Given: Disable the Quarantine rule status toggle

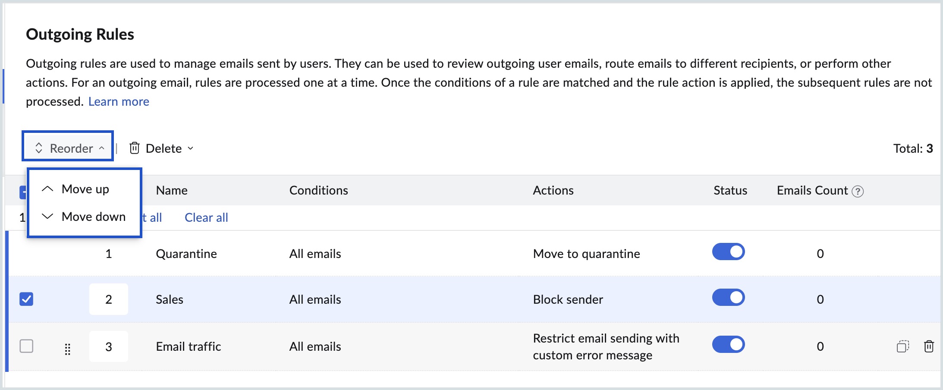Looking at the screenshot, I should (x=728, y=252).
